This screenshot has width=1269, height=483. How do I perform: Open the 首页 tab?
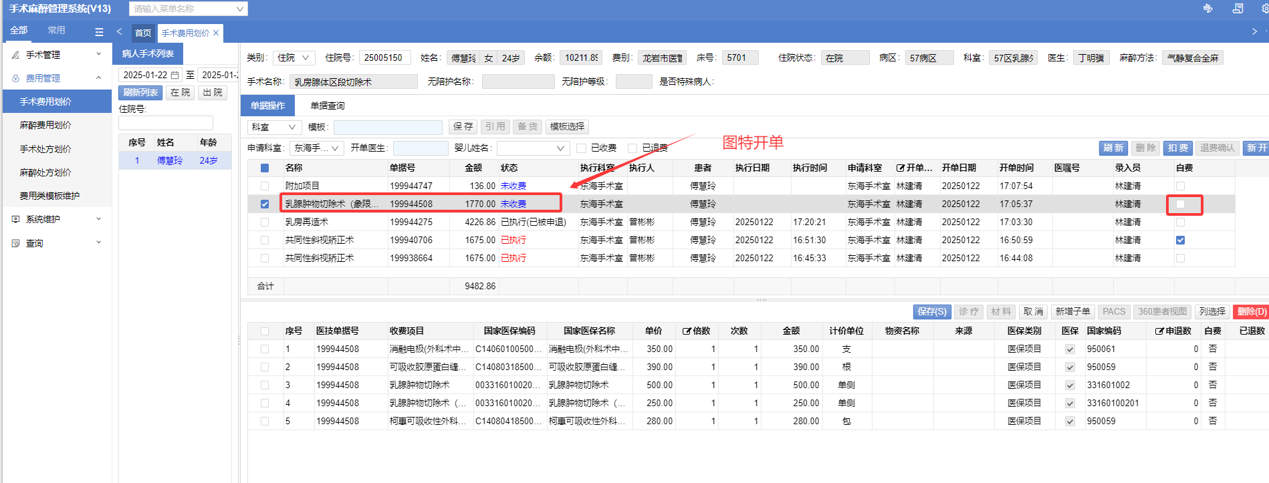click(143, 33)
